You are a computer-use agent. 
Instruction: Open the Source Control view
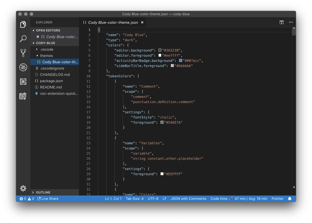click(23, 53)
